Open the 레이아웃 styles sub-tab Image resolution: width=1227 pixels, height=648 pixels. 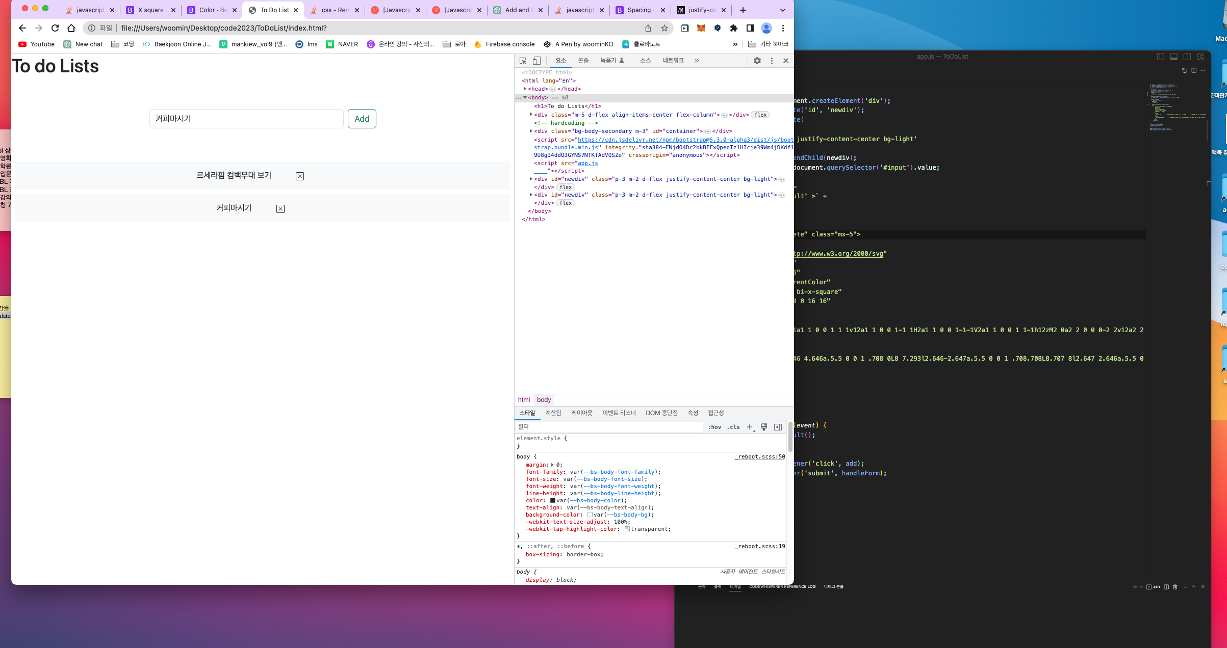click(581, 413)
